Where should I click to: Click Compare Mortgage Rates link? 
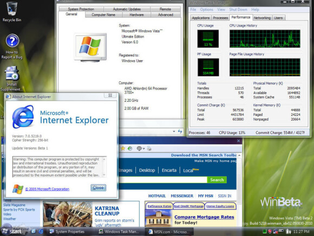coord(204,217)
